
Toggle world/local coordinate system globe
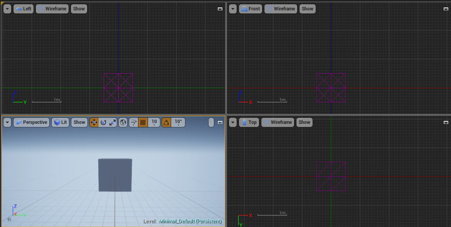pyautogui.click(x=123, y=122)
